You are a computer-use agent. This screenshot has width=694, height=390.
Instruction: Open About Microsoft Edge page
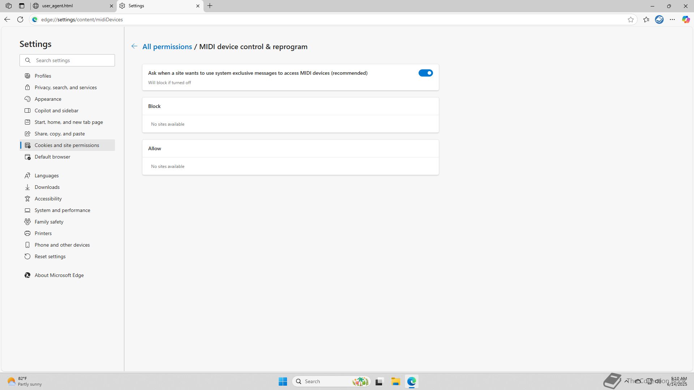pyautogui.click(x=59, y=275)
